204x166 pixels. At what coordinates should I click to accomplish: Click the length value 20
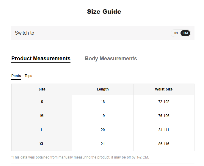click(103, 130)
